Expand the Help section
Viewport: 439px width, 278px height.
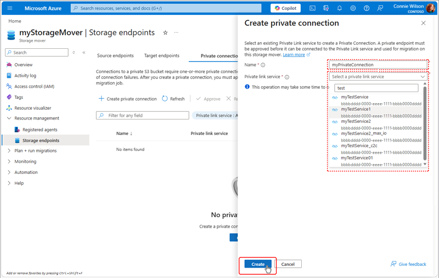pyautogui.click(x=9, y=183)
